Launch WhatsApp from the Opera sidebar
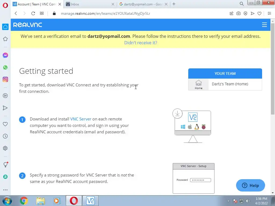275x206 pixels. (5, 67)
